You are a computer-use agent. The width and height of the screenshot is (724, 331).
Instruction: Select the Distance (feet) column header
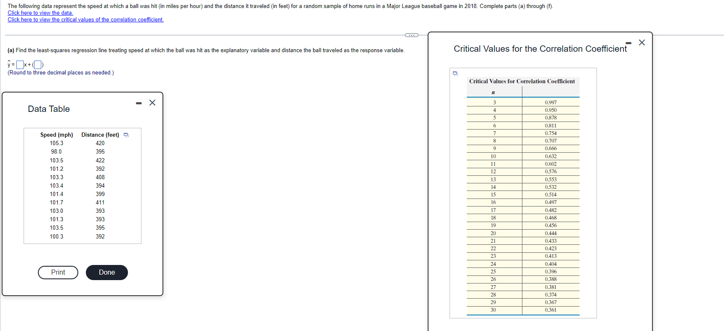pos(100,135)
